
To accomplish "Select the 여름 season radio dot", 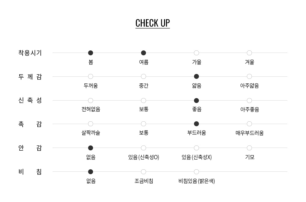I will pyautogui.click(x=144, y=53).
